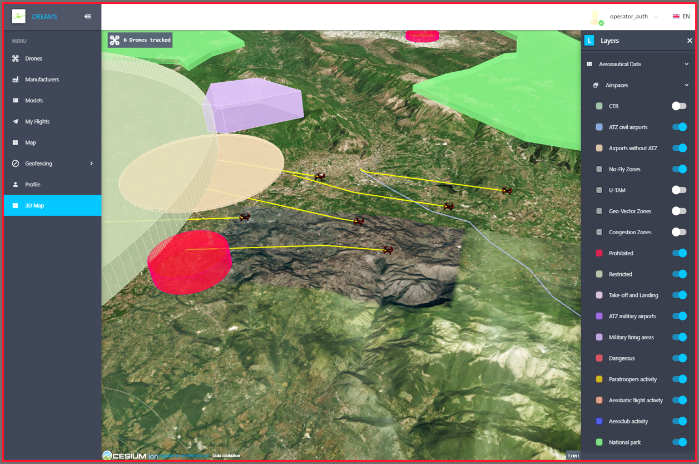Viewport: 699px width, 464px height.
Task: Collapse the Airspaces group chevron
Action: (686, 85)
